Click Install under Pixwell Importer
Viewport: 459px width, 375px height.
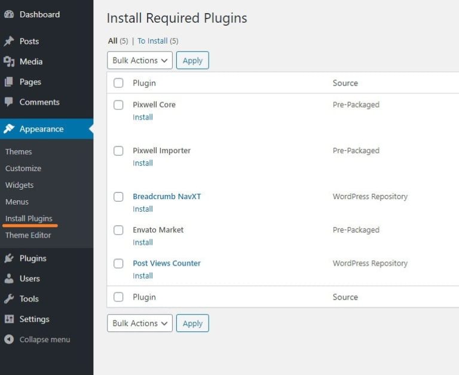[x=143, y=163]
